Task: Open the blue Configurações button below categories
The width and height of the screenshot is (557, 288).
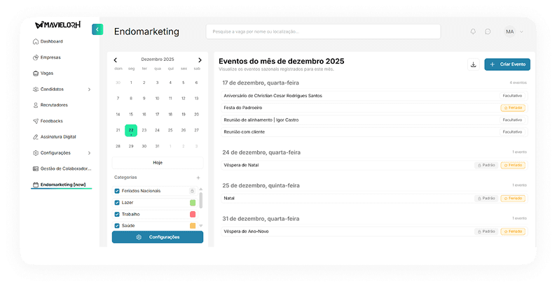Action: (x=158, y=238)
